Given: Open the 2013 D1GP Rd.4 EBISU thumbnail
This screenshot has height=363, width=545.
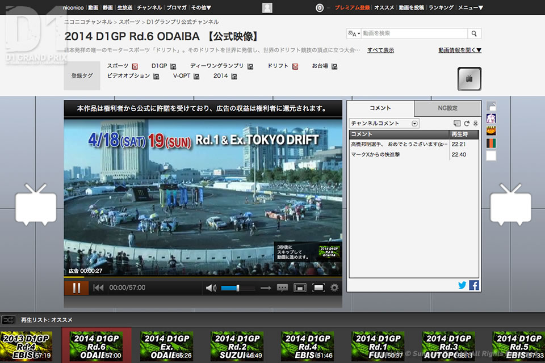Looking at the screenshot, I should (27, 345).
